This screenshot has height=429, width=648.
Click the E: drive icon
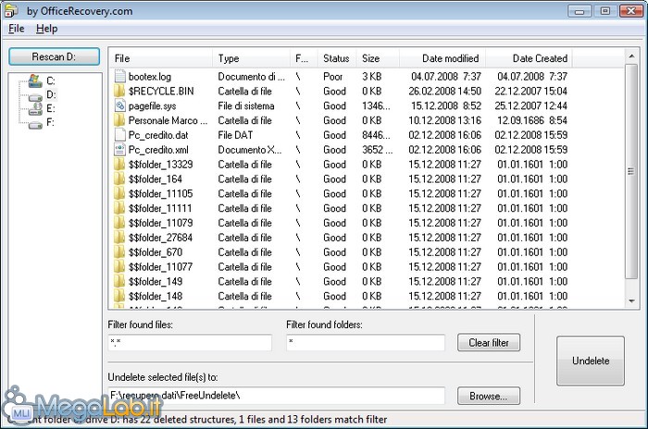tap(35, 108)
